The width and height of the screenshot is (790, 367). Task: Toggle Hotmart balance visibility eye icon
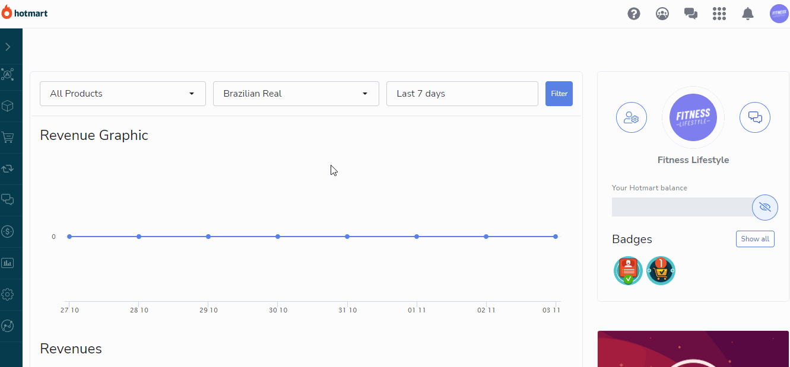pos(764,207)
